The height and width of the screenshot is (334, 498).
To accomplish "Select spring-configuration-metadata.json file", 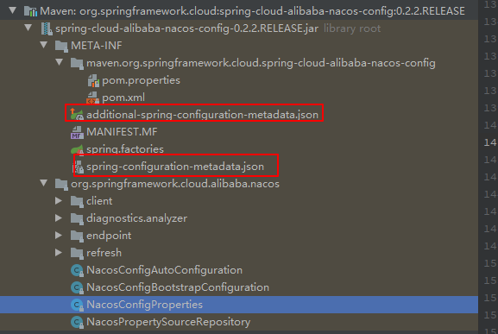I will click(175, 167).
